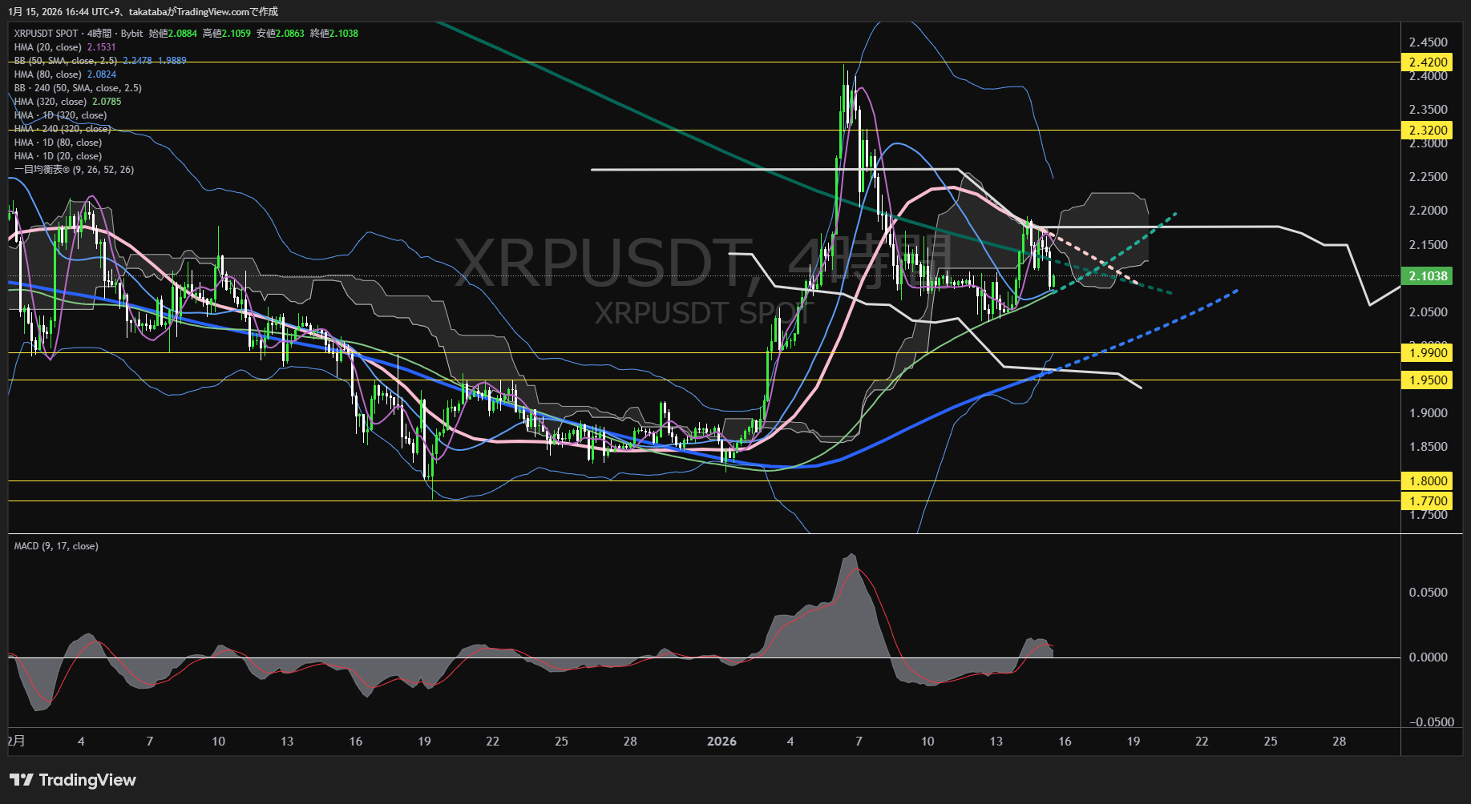Click the yellow 2.4200 price line label
Screen dimensions: 1471x804
point(1428,62)
